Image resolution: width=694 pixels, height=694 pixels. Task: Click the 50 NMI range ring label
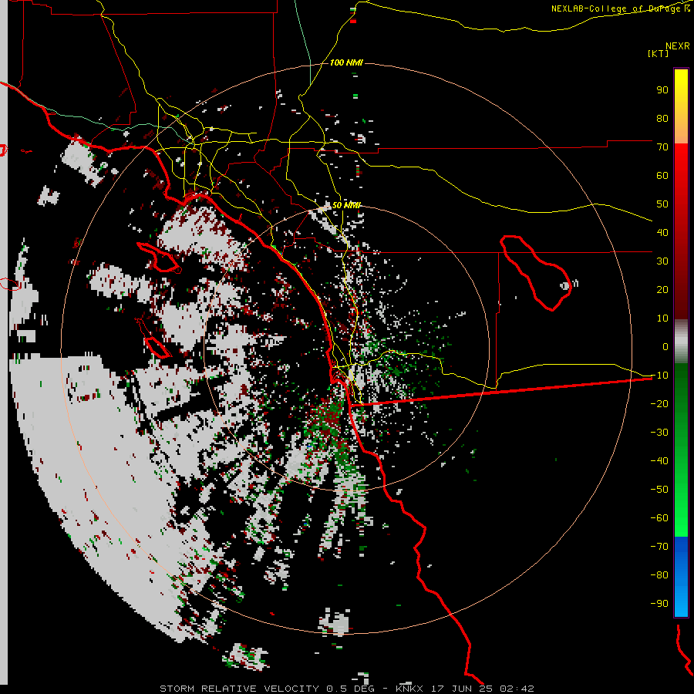[346, 205]
